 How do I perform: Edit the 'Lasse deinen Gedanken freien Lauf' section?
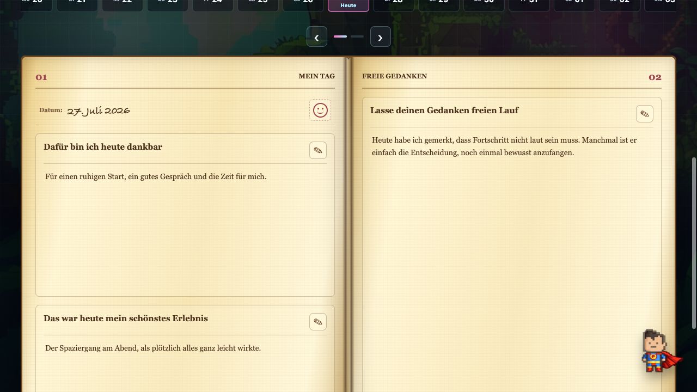(645, 114)
